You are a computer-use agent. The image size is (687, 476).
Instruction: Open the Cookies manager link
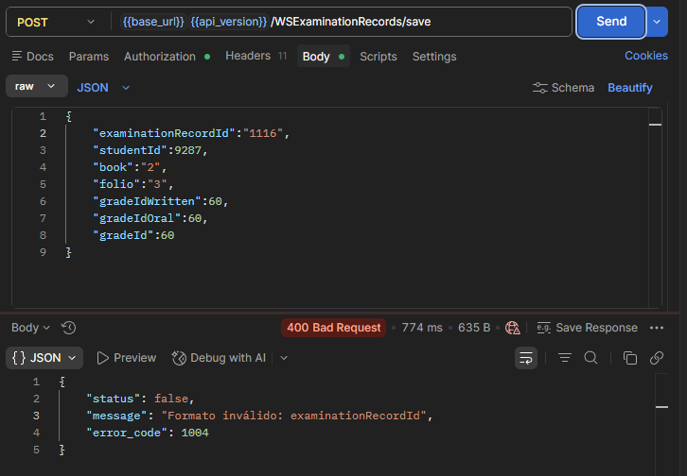click(646, 56)
